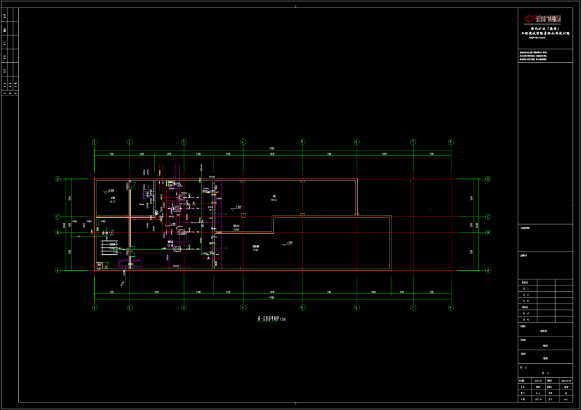This screenshot has height=410, width=581.
Task: Select the overall 57900 dimension above the plan
Action: (272, 148)
